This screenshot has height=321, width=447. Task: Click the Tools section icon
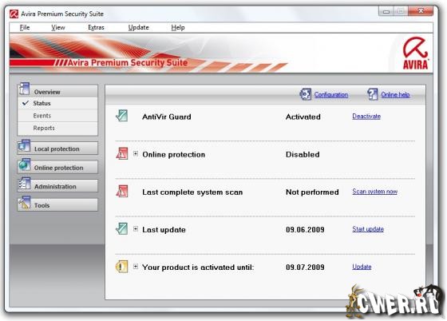pyautogui.click(x=24, y=203)
